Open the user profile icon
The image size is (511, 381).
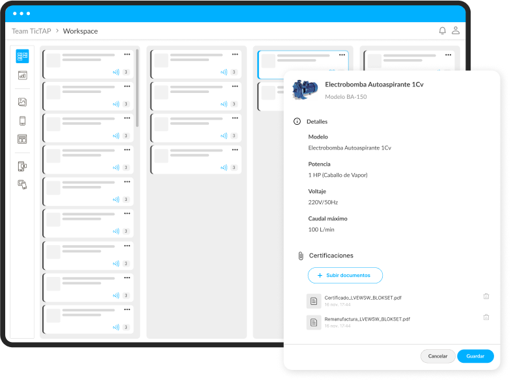456,31
